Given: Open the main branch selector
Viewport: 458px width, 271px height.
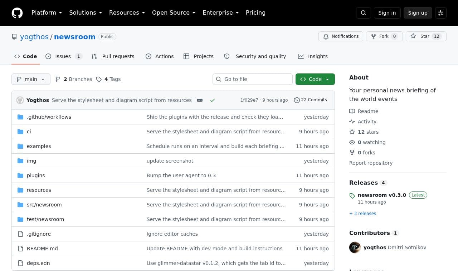Looking at the screenshot, I should click(x=31, y=79).
